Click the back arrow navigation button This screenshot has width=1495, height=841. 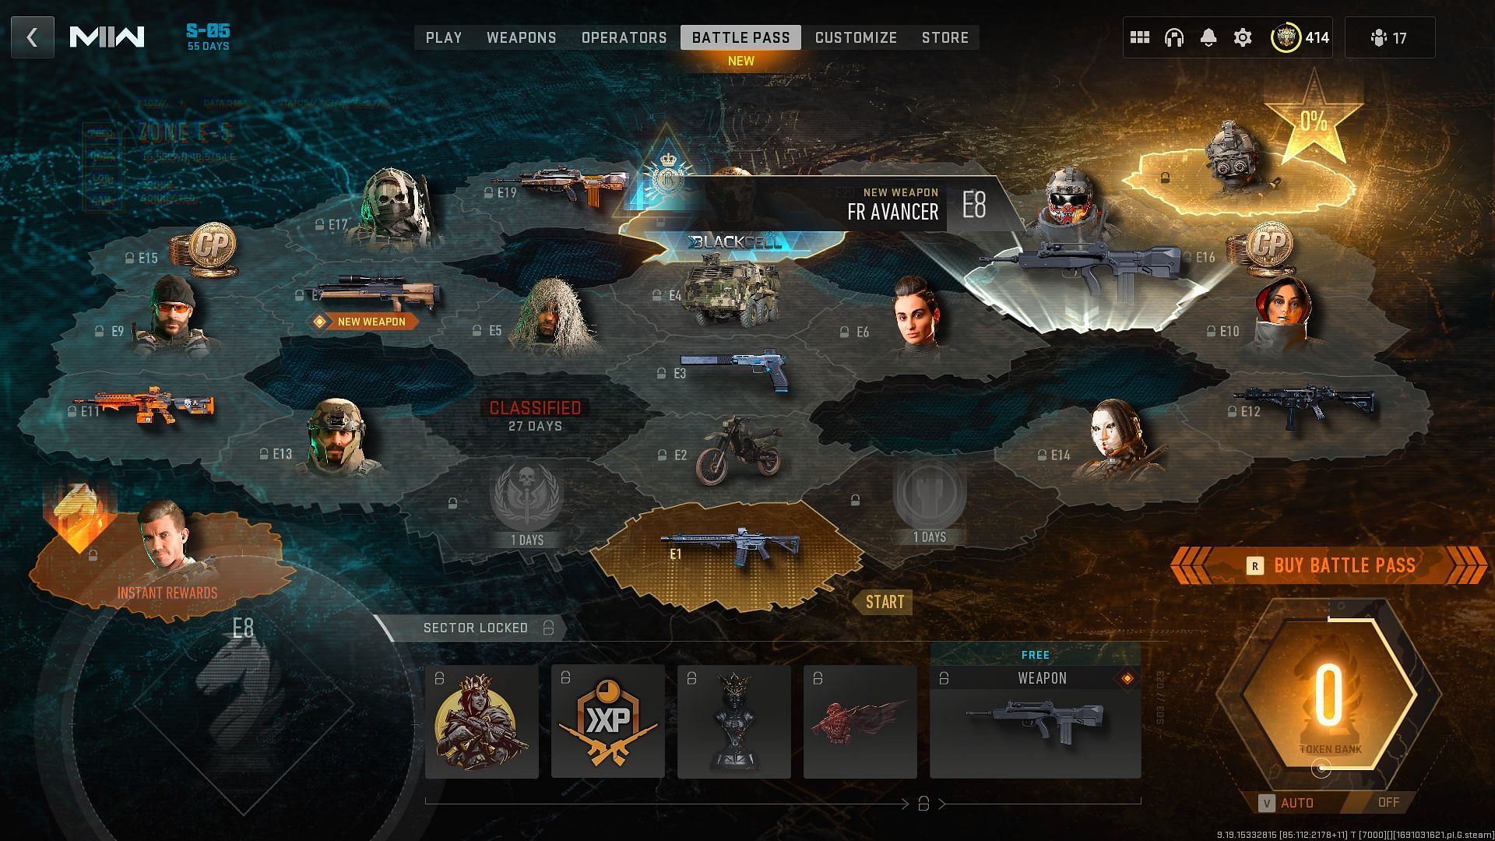(x=32, y=37)
